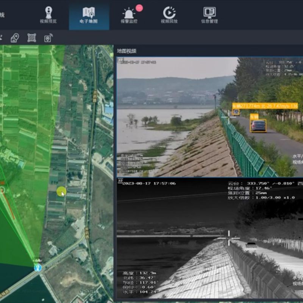Click the timestamp in the visible-light video

click(x=139, y=62)
